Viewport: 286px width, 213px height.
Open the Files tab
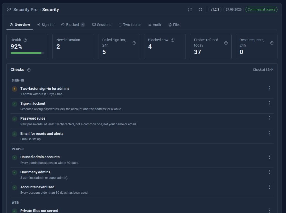coord(174,25)
